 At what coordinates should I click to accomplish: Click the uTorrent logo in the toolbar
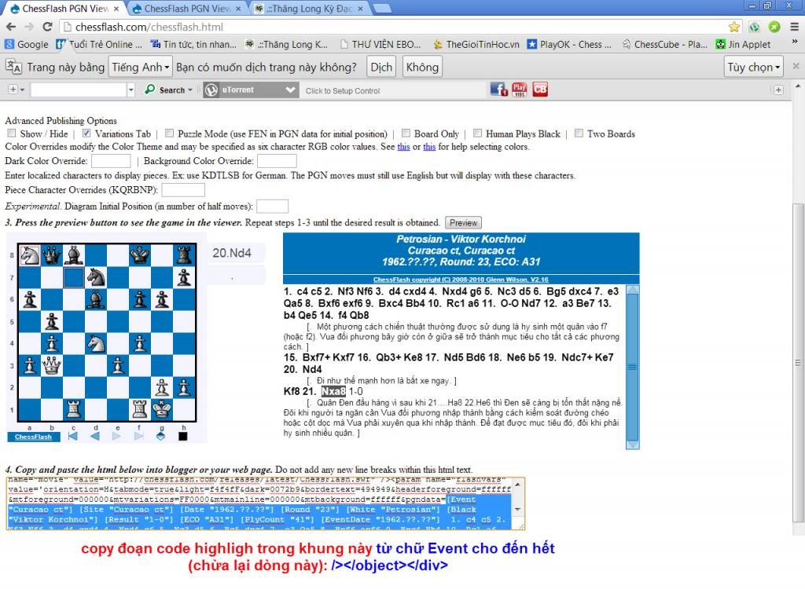pos(211,90)
